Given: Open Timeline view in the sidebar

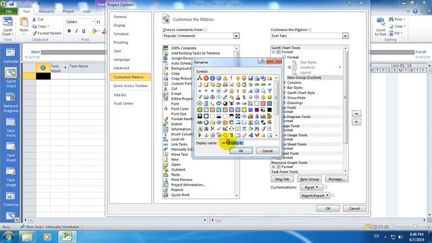Looking at the screenshot, I should [11, 199].
